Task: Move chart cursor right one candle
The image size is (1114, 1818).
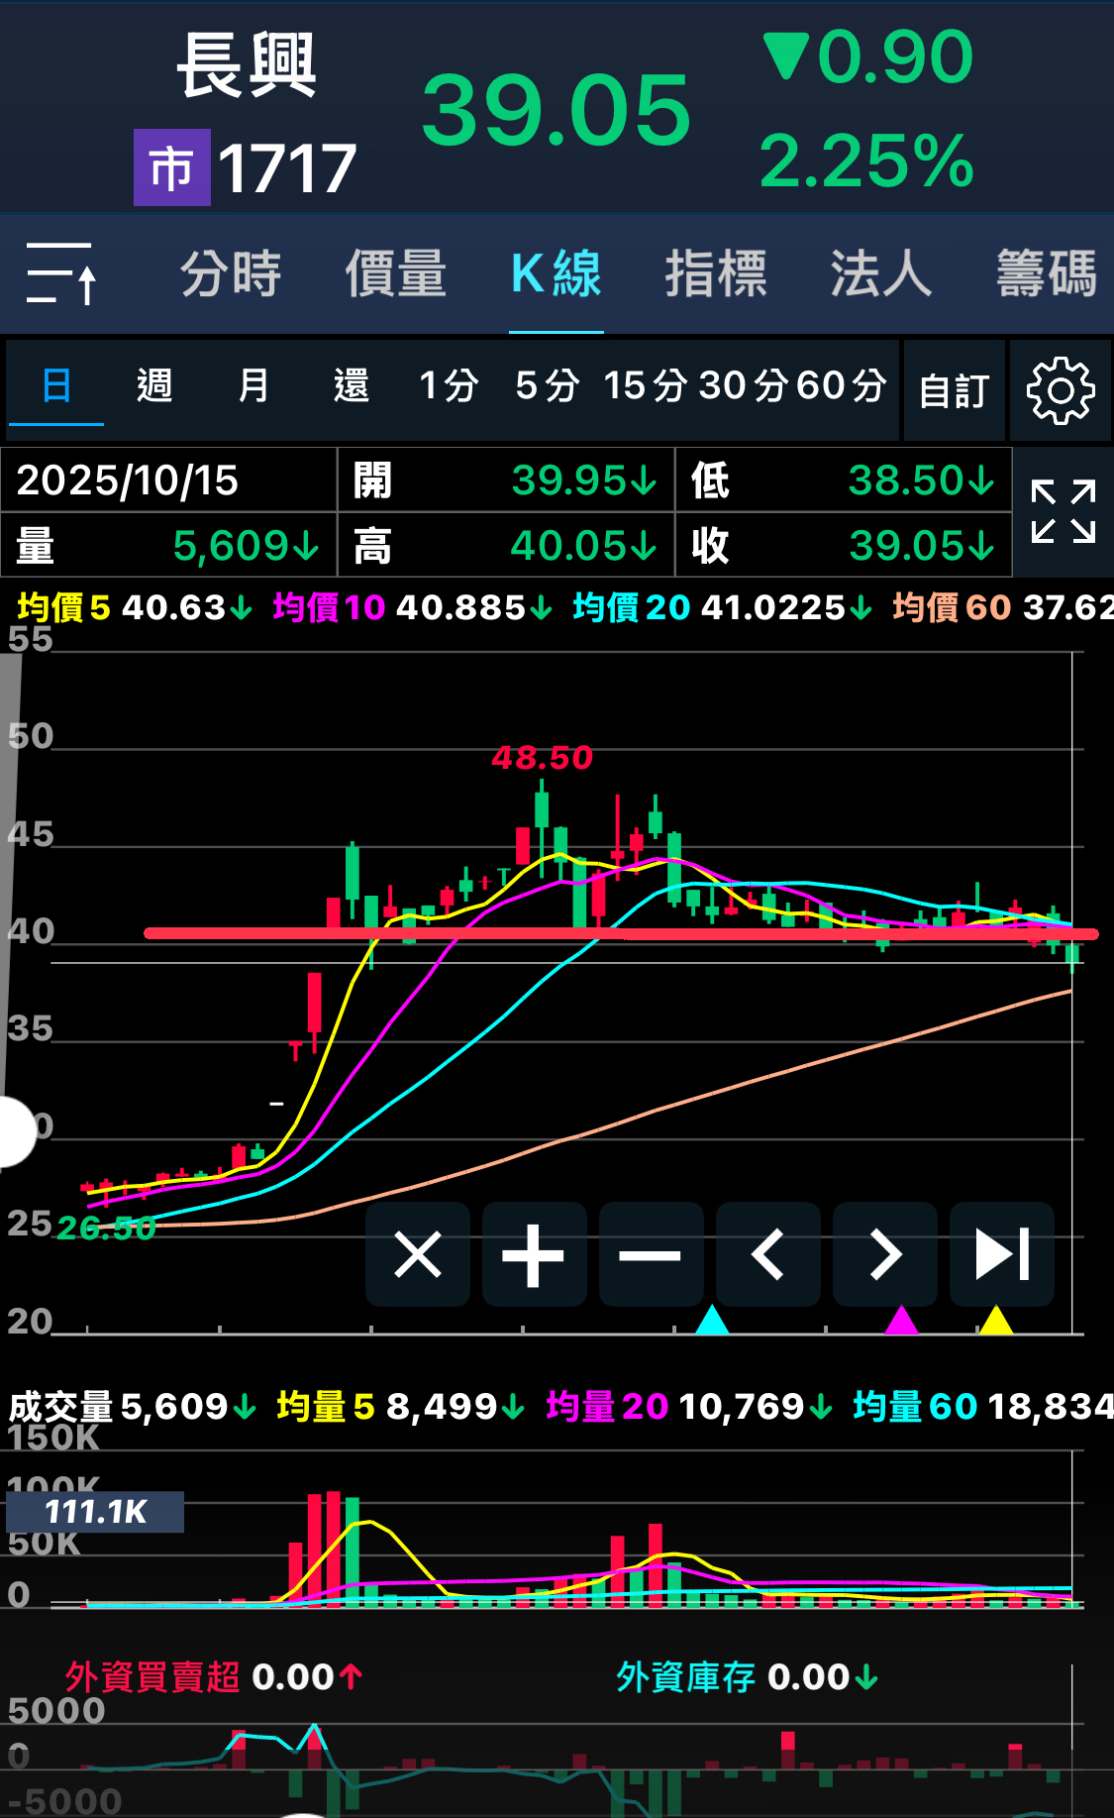Action: pyautogui.click(x=884, y=1254)
